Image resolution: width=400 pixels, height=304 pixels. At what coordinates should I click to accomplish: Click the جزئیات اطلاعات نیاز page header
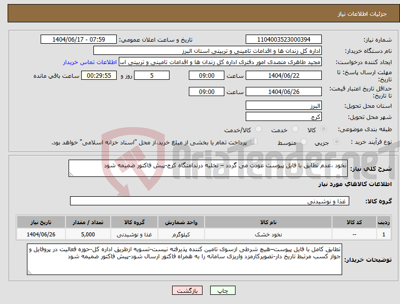tap(362, 14)
